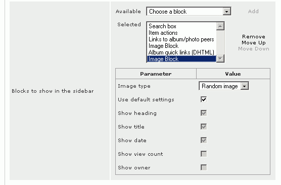281x185 pixels.
Task: Click the Move Up link
Action: click(x=254, y=43)
